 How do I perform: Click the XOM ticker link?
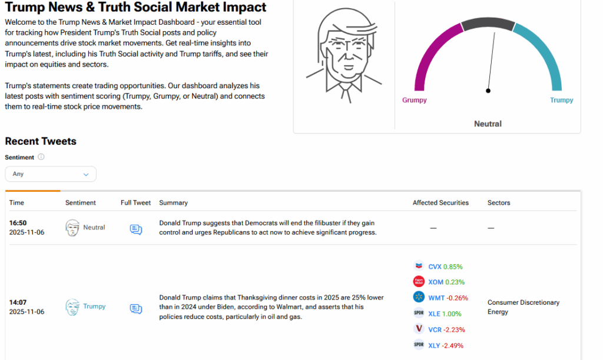pos(435,282)
